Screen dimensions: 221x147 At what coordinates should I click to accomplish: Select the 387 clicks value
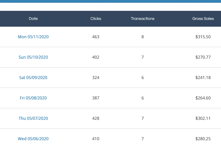point(96,98)
